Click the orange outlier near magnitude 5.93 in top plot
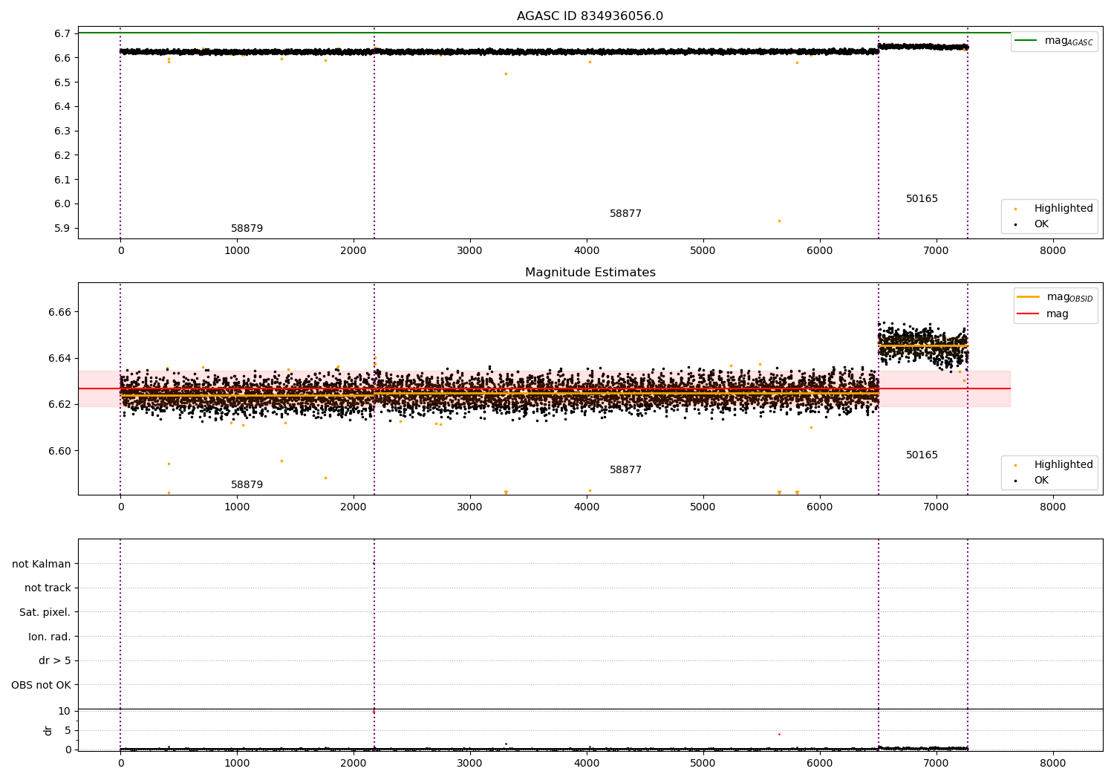 [x=779, y=221]
